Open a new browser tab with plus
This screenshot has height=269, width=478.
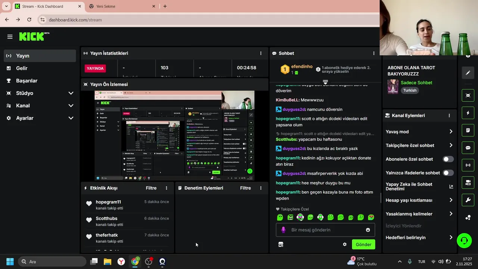click(165, 6)
